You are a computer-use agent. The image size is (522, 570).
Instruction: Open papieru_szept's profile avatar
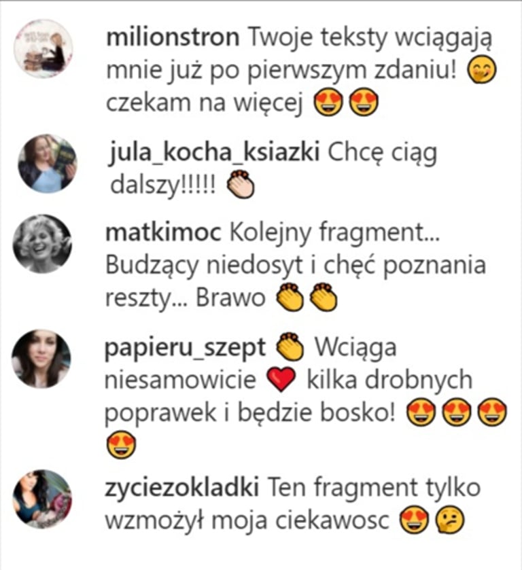tap(41, 359)
